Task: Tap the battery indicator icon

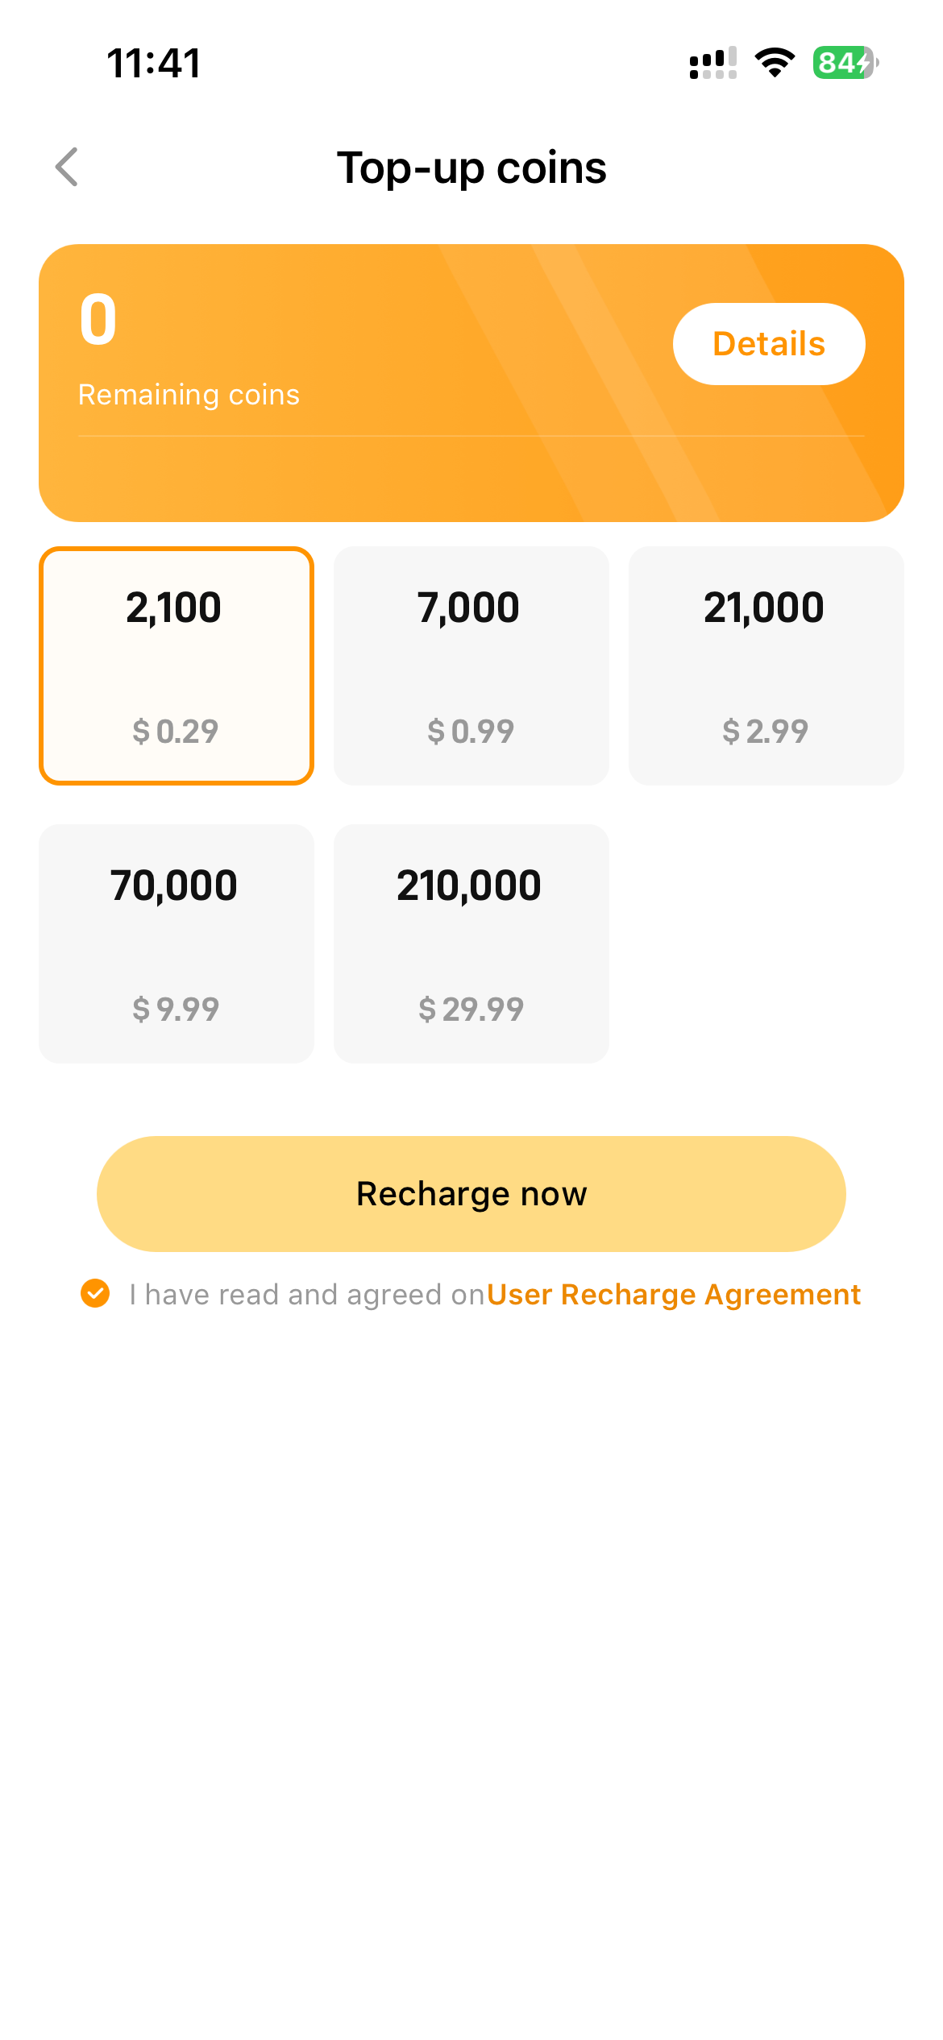Action: tap(845, 62)
